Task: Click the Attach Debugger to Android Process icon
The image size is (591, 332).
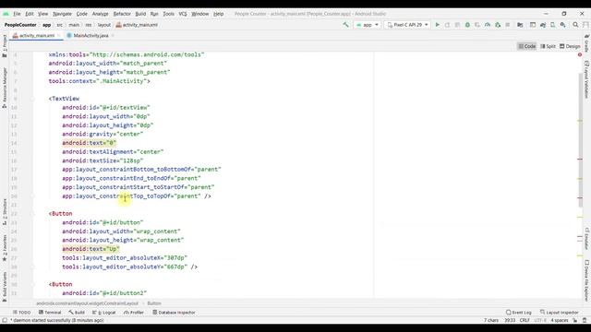Action: [498, 25]
